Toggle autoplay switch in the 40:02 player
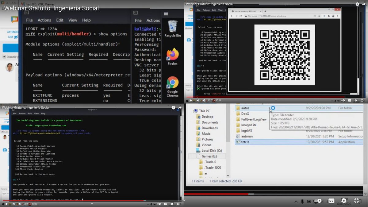Image resolution: width=368 pixels, height=207 pixels. (343, 100)
